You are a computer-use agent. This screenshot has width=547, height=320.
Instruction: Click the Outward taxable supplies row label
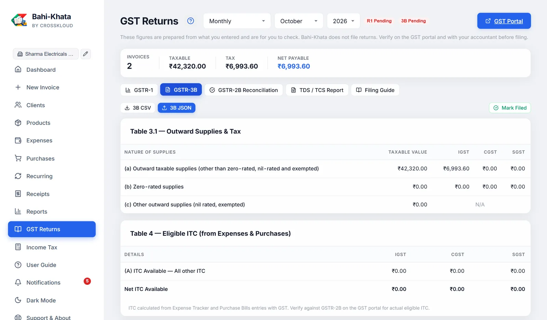[222, 168]
